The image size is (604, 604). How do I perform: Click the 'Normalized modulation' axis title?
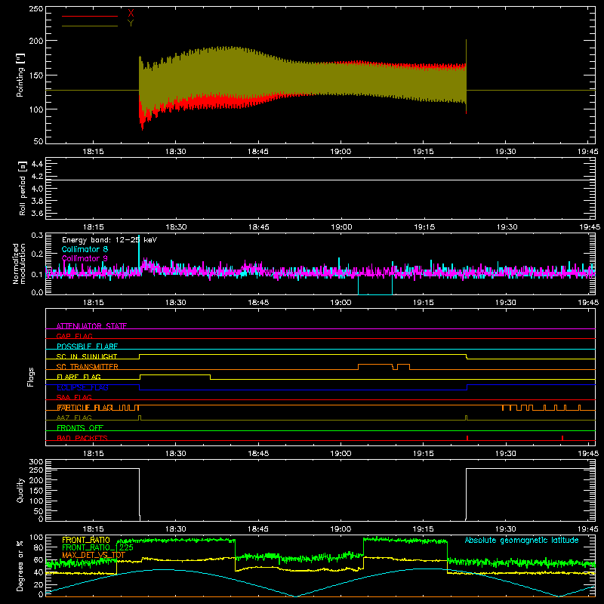pyautogui.click(x=18, y=263)
